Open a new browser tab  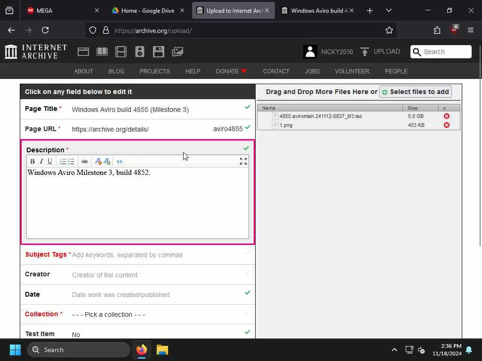click(x=370, y=11)
